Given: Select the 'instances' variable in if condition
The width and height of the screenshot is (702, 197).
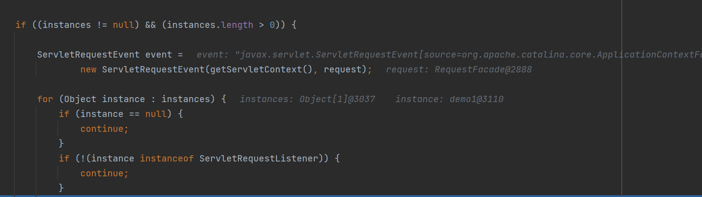Looking at the screenshot, I should [67, 25].
